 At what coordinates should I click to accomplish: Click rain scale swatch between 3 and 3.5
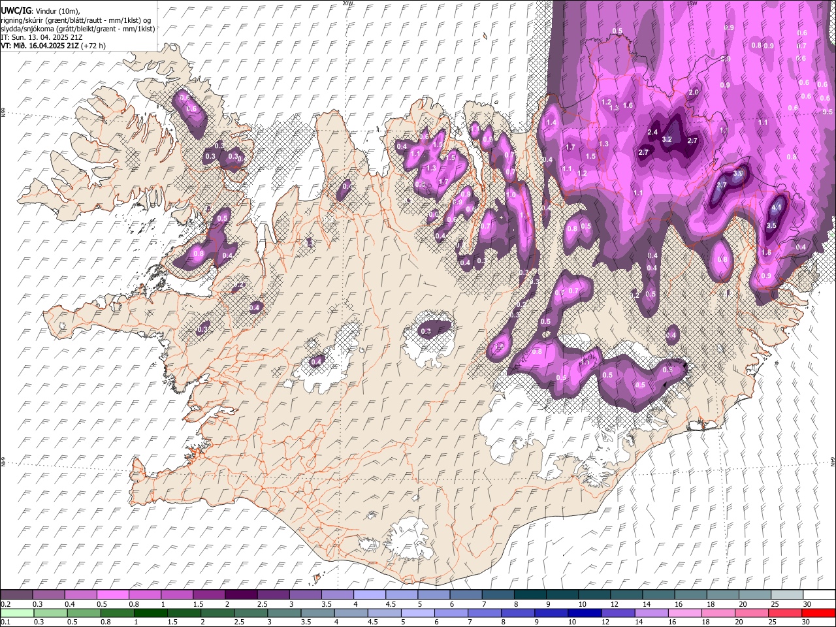click(285, 613)
